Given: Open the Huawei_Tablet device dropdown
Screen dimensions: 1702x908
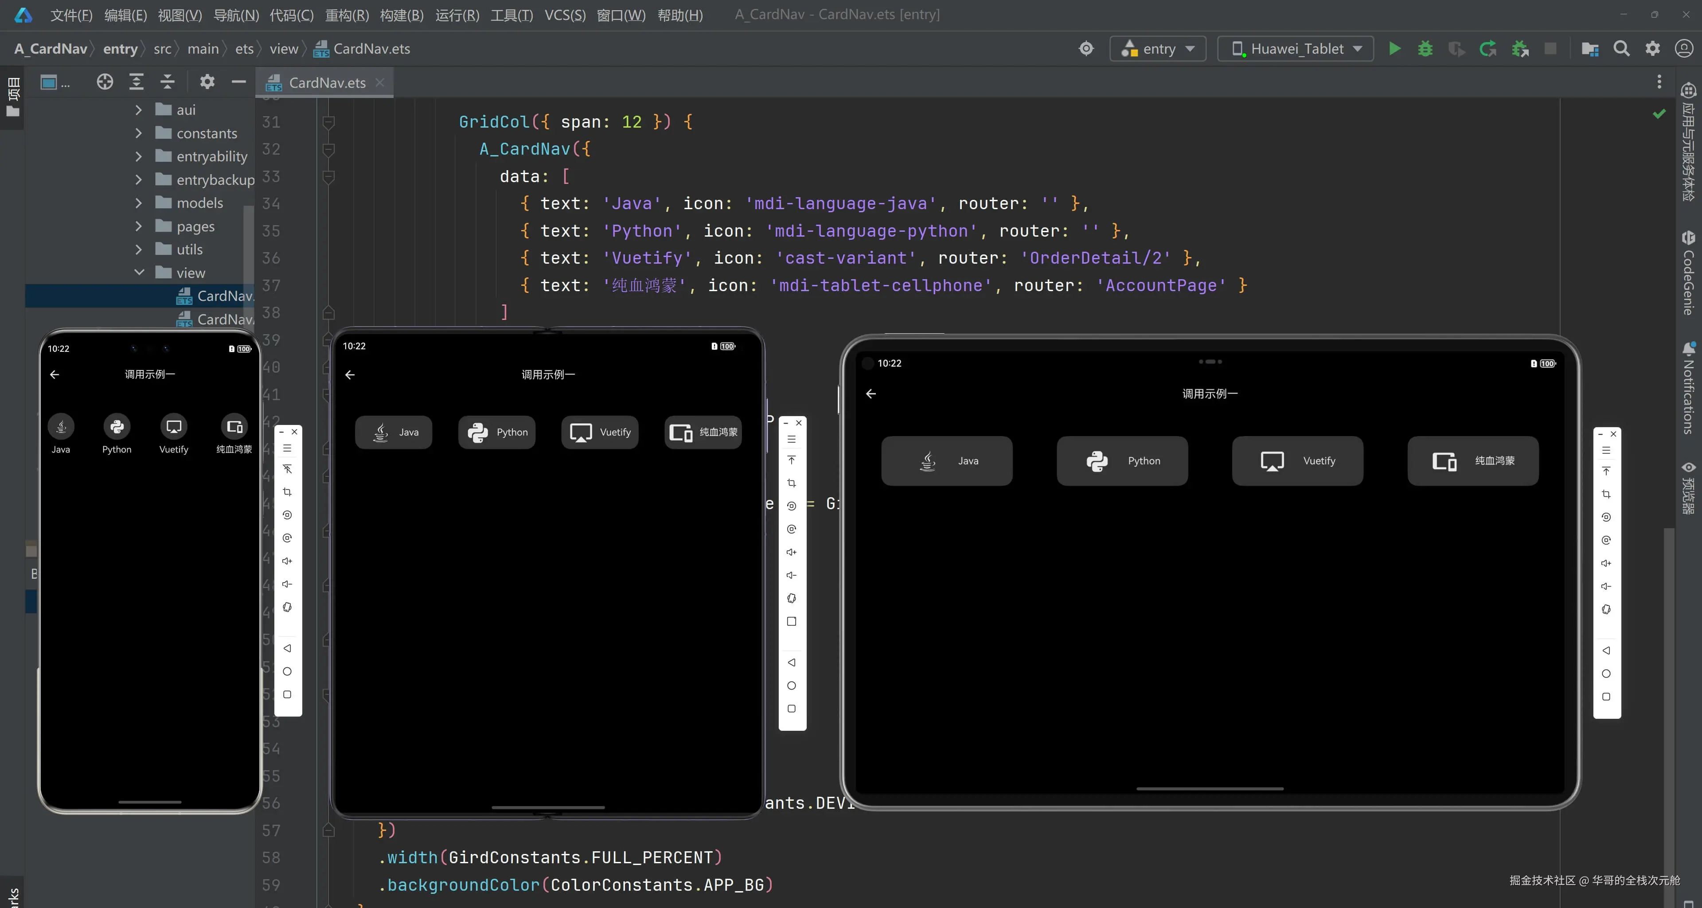Looking at the screenshot, I should click(x=1295, y=49).
